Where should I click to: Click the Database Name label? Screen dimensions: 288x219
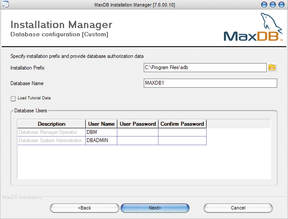coord(27,83)
